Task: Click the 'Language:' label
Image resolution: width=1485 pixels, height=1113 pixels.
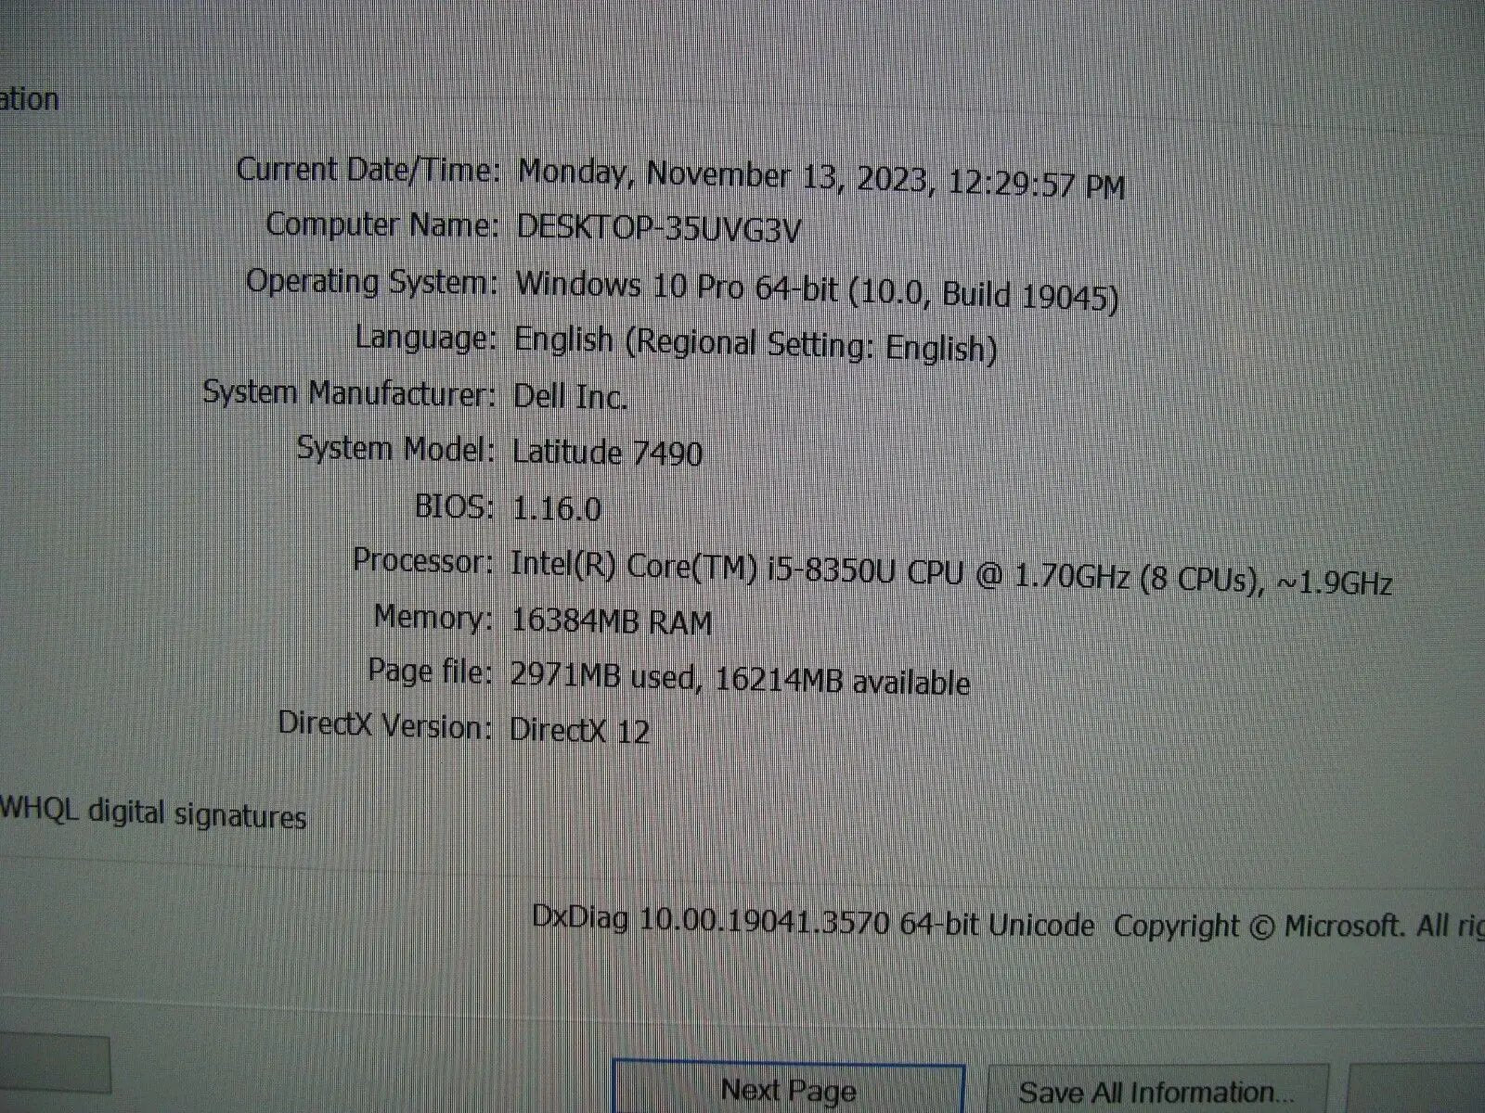Action: (x=426, y=338)
